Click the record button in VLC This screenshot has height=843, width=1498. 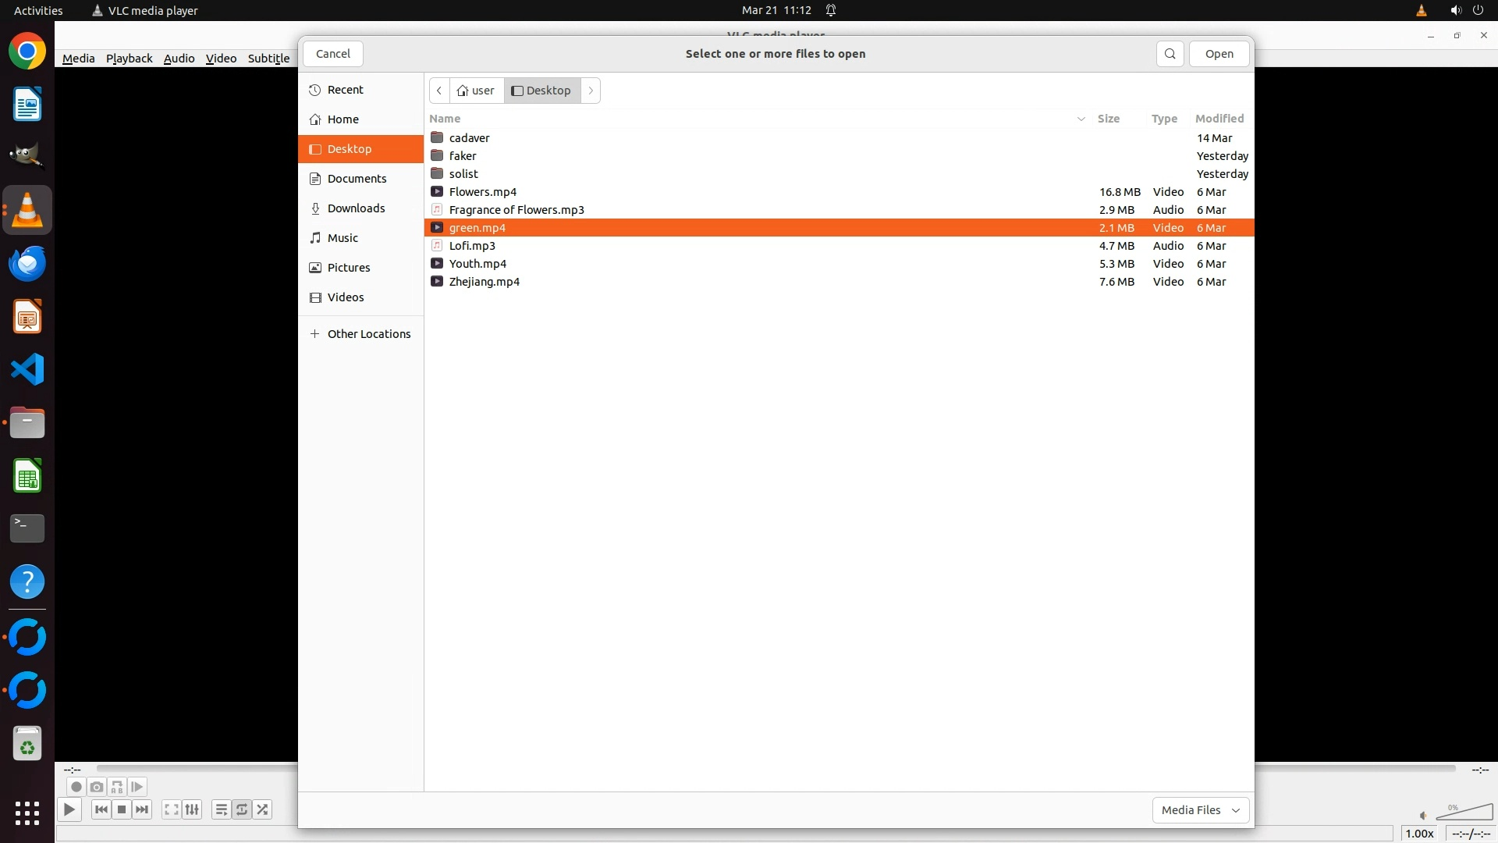pos(76,787)
